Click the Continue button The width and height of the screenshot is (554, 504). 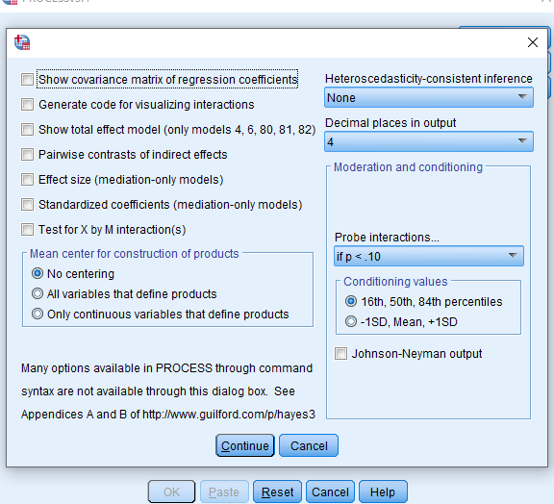click(x=245, y=445)
